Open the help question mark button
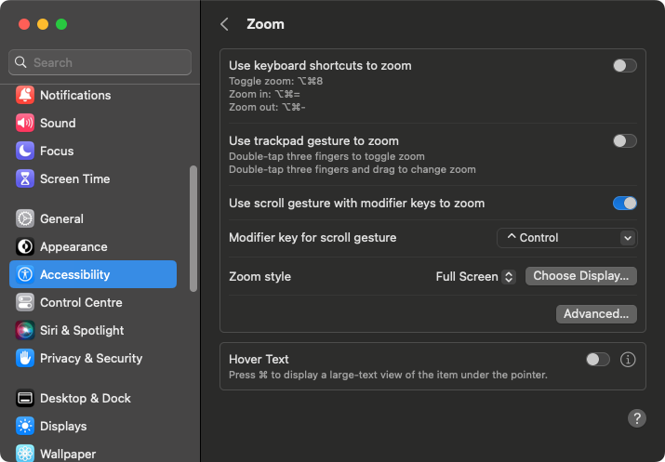 [636, 418]
